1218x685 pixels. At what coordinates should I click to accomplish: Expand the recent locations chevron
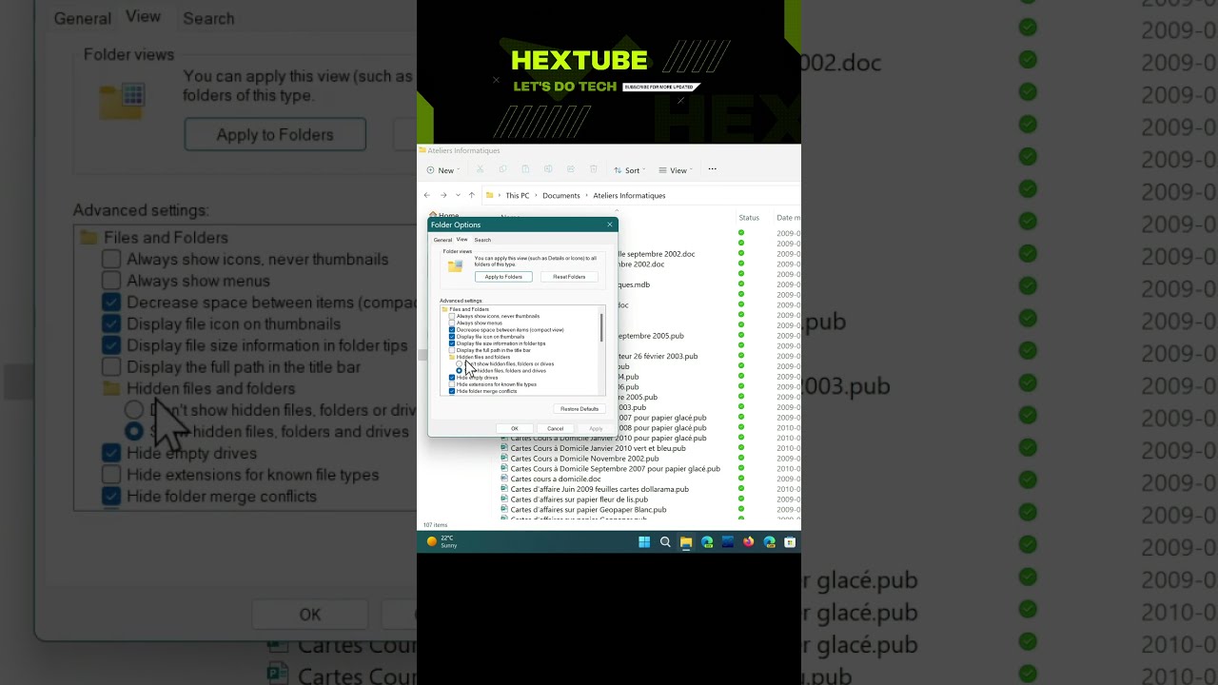458,195
